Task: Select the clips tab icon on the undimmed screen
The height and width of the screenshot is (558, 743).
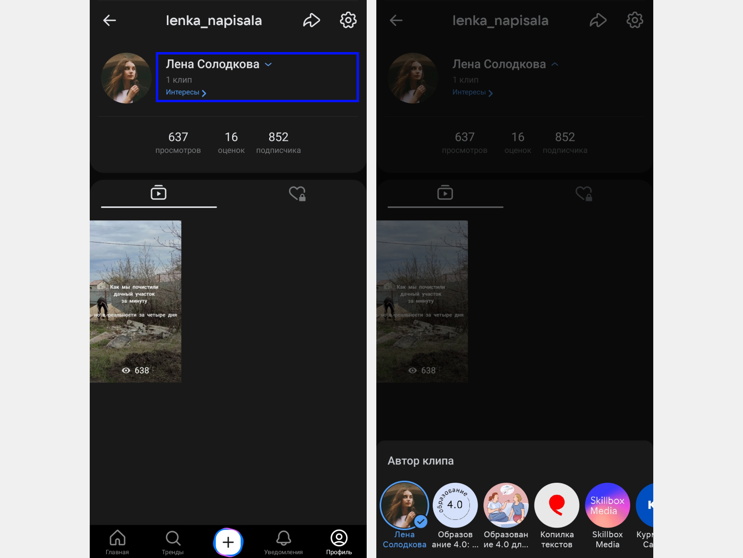Action: click(159, 193)
